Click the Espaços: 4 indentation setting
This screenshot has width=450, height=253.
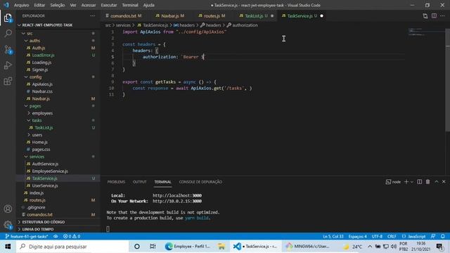pos(358,236)
